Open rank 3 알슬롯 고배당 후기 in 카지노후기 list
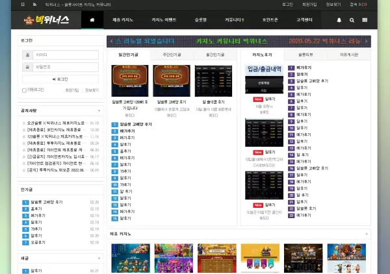The height and width of the screenshot is (274, 390). click(312, 81)
